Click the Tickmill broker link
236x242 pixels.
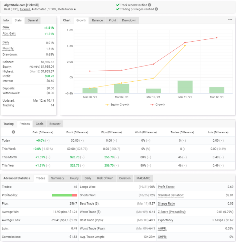(x=25, y=9)
